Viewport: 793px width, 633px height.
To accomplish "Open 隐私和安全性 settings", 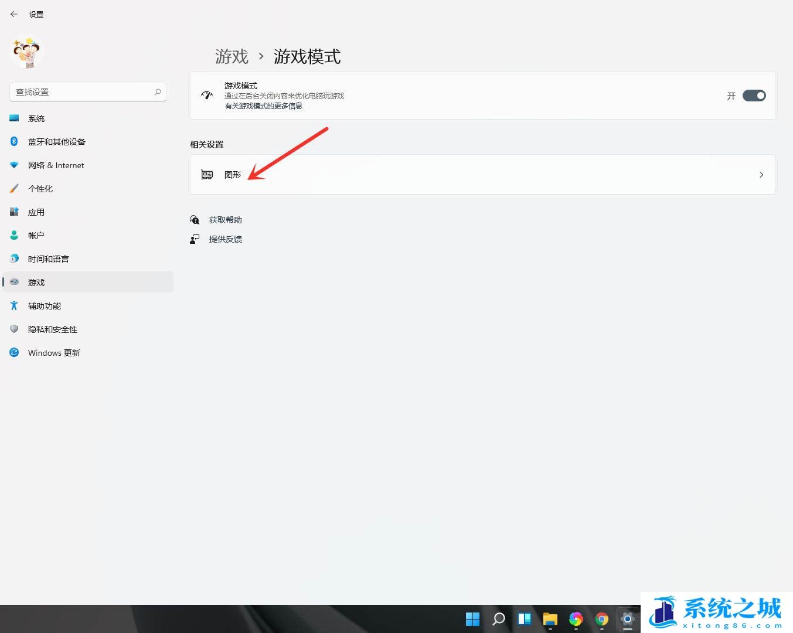I will pyautogui.click(x=53, y=329).
